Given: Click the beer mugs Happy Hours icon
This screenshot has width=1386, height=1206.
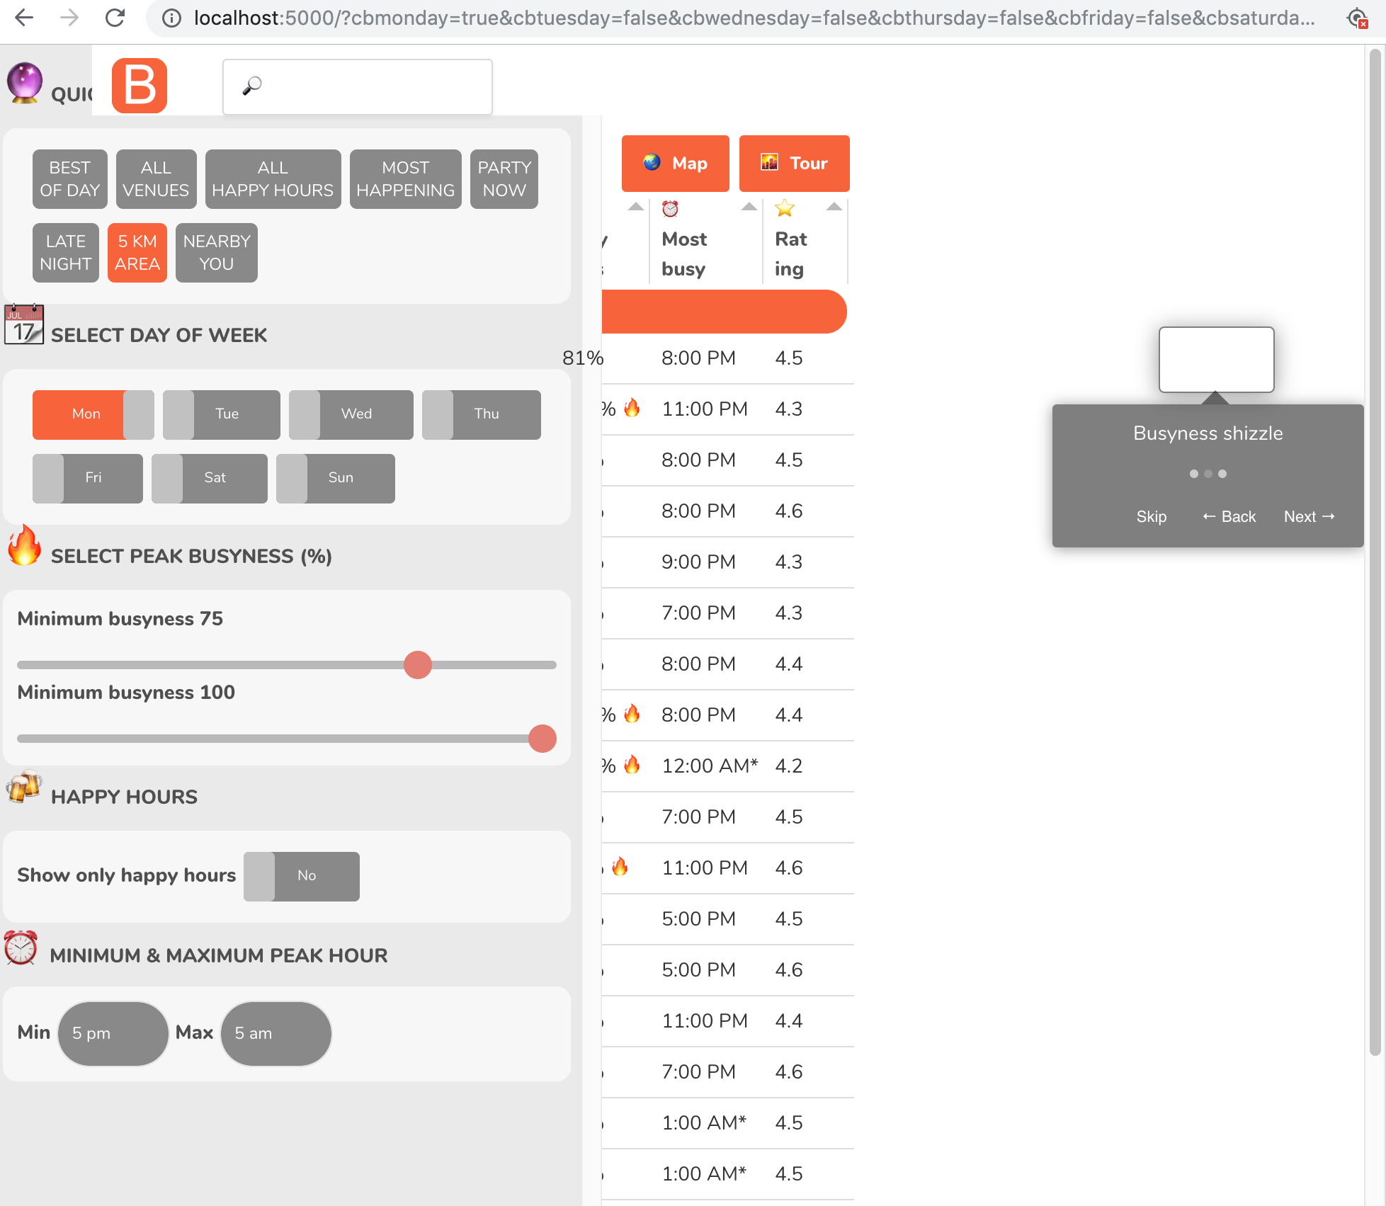Looking at the screenshot, I should 23,787.
